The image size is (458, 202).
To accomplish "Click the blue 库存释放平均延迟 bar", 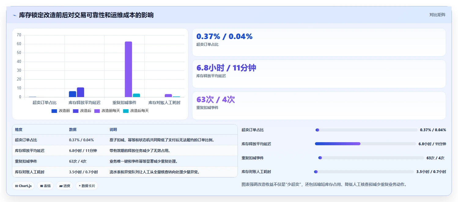I will 72,94.
